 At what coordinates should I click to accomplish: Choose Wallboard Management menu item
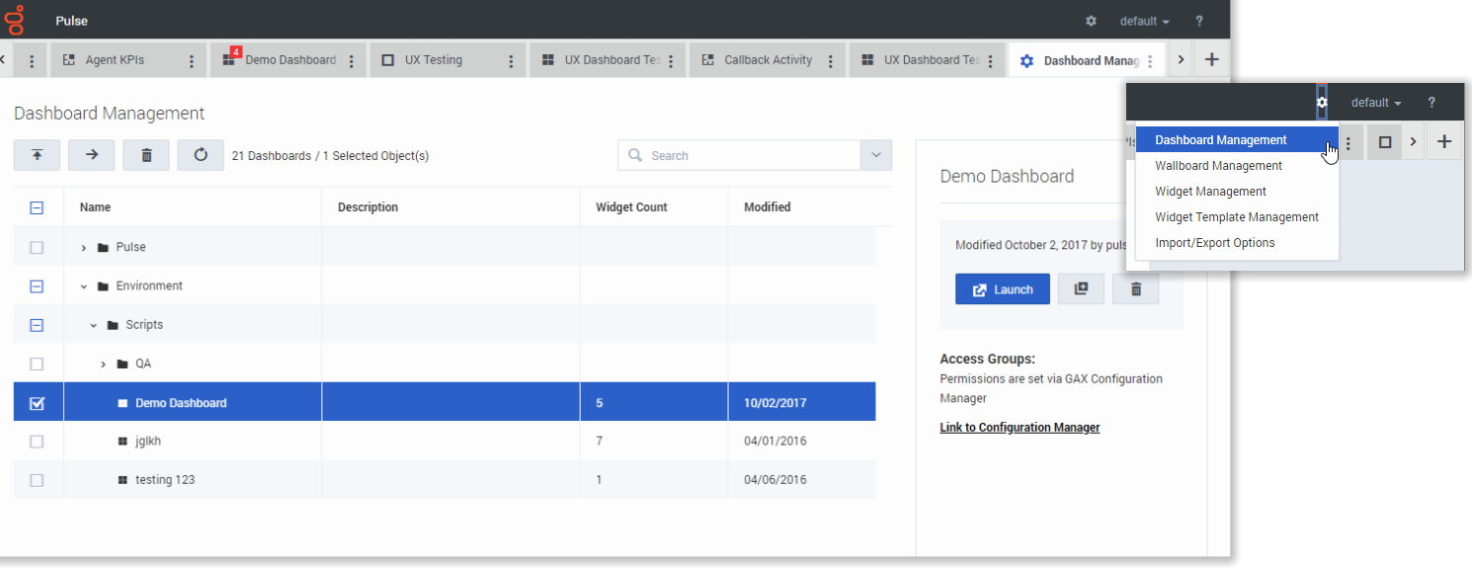[1237, 166]
